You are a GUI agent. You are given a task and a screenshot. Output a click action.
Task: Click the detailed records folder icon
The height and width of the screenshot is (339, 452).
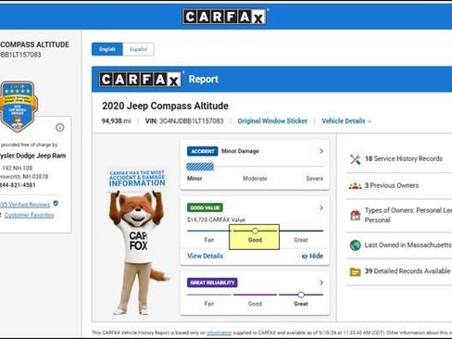tap(356, 272)
